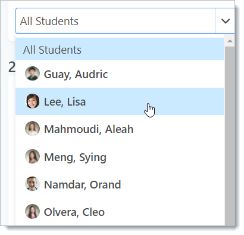
Task: Click the scrollbar up arrow icon
Action: (230, 41)
